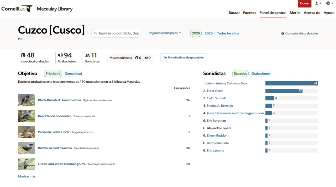This screenshot has width=336, height=187.
Task: Click the speaker icon next to 94 Grabaciones
Action: (60, 55)
